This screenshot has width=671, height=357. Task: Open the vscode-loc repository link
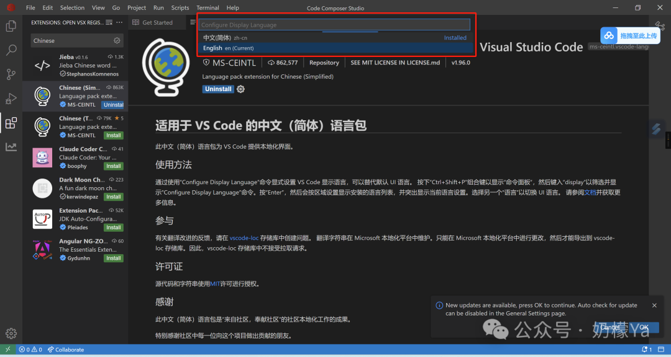244,238
